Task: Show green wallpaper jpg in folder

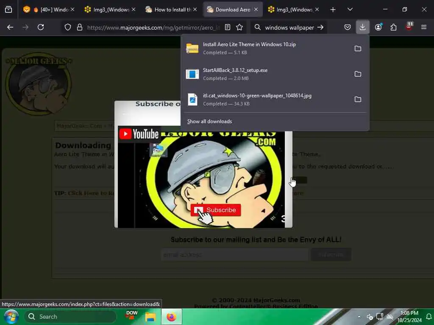Action: (x=358, y=99)
